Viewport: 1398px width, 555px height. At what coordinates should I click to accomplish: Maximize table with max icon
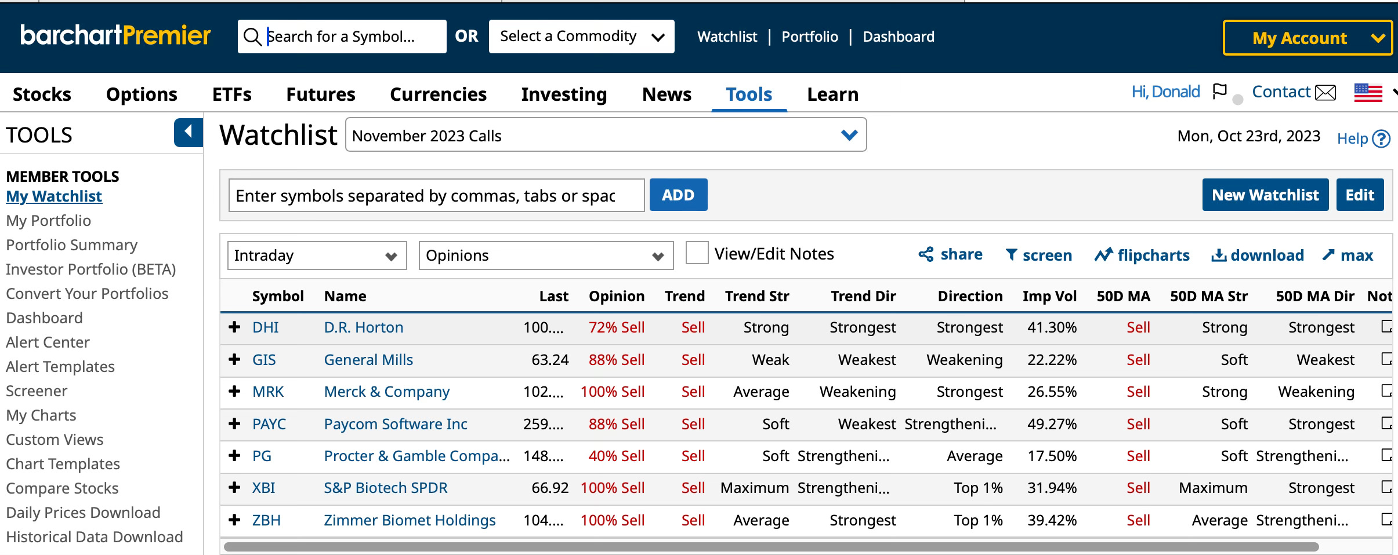[1328, 255]
